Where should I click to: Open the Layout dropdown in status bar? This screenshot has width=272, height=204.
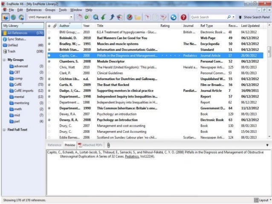pyautogui.click(x=263, y=200)
